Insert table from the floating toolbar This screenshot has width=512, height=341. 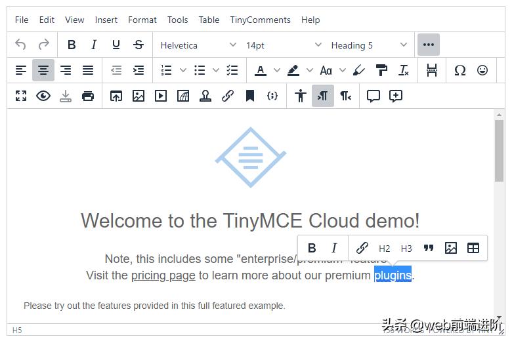pos(473,249)
